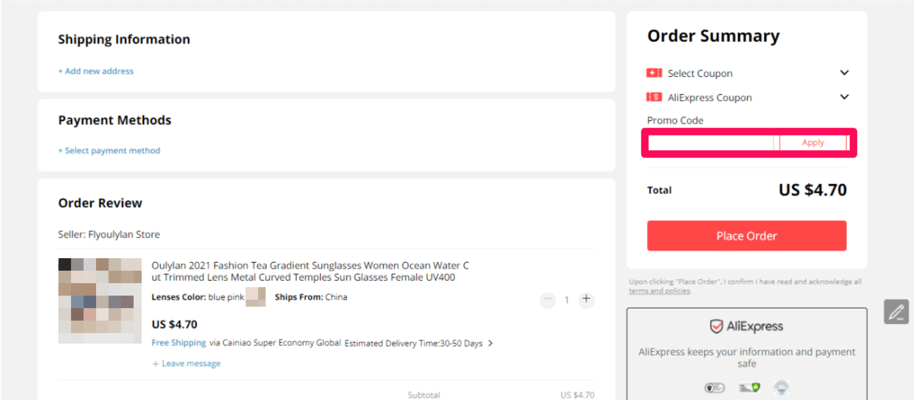The width and height of the screenshot is (914, 400).
Task: Apply the promo code
Action: coord(813,143)
